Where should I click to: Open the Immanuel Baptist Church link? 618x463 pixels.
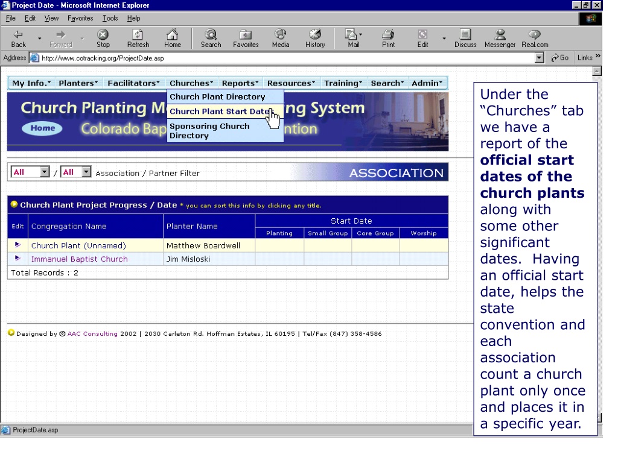coord(79,259)
